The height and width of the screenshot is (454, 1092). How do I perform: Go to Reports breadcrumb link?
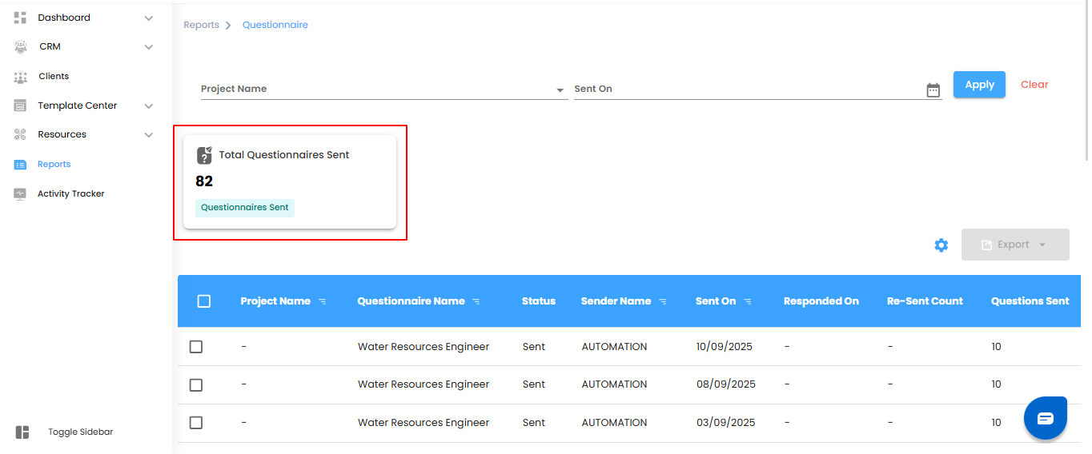point(201,26)
